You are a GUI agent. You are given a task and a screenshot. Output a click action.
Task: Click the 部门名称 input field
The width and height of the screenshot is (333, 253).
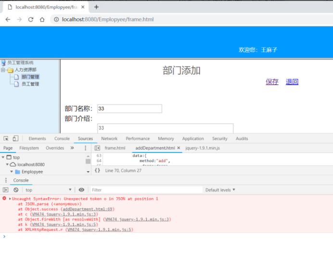click(x=129, y=109)
